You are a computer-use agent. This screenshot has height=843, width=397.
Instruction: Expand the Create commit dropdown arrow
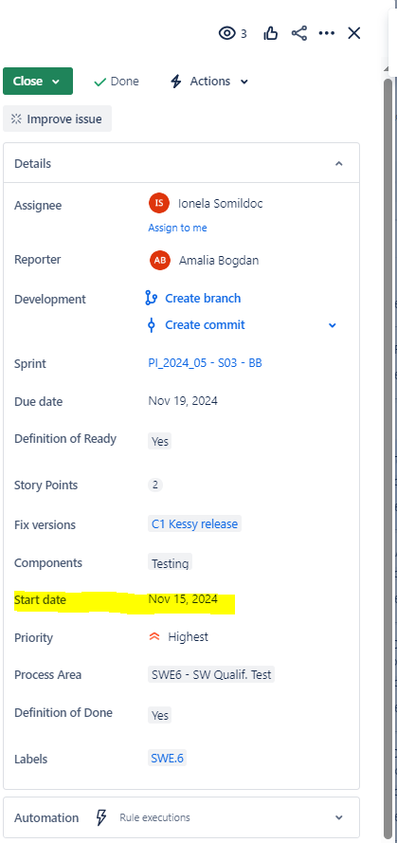coord(333,325)
